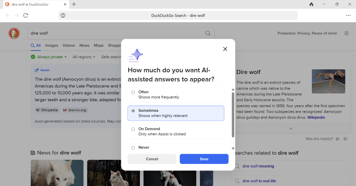356x186 pixels.
Task: Click the browser back arrow
Action: point(8,15)
